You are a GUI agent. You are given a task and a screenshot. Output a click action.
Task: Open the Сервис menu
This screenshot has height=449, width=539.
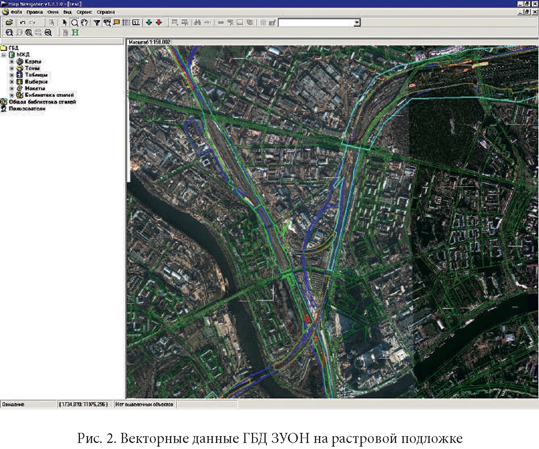[84, 12]
